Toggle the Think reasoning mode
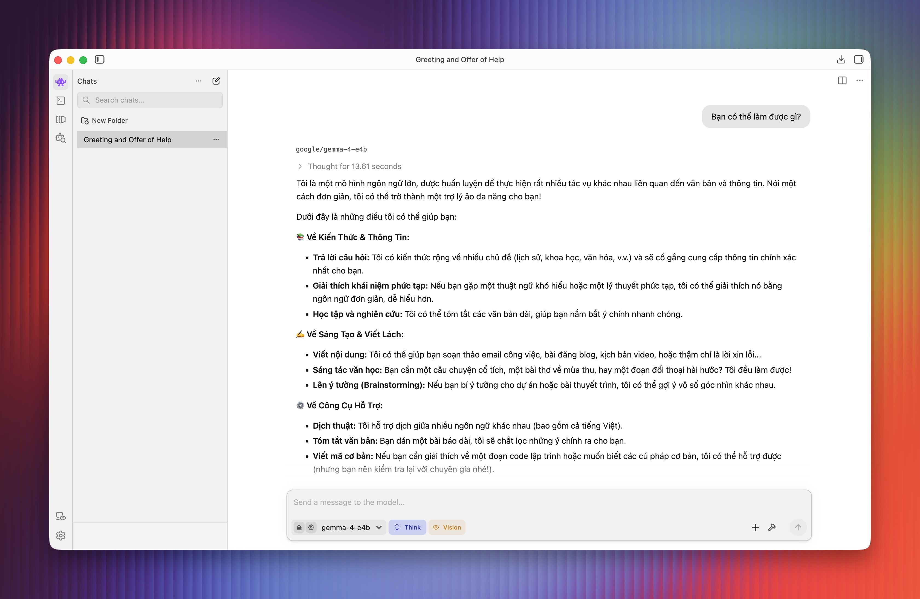 [x=407, y=528]
